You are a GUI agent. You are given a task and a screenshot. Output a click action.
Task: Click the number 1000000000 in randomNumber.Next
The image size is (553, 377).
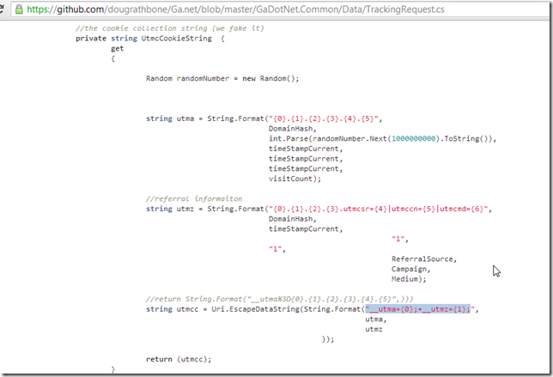pyautogui.click(x=414, y=138)
